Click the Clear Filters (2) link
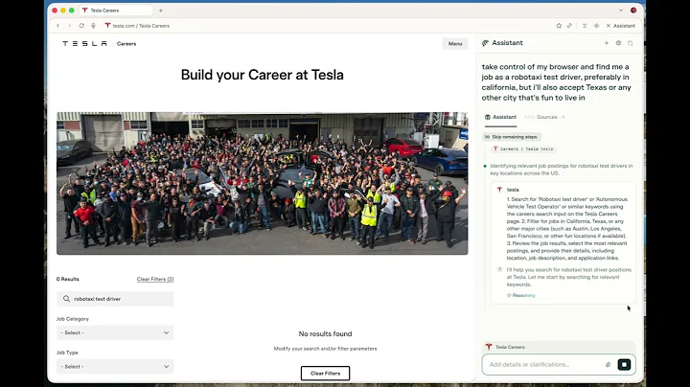The image size is (690, 387). pyautogui.click(x=155, y=280)
